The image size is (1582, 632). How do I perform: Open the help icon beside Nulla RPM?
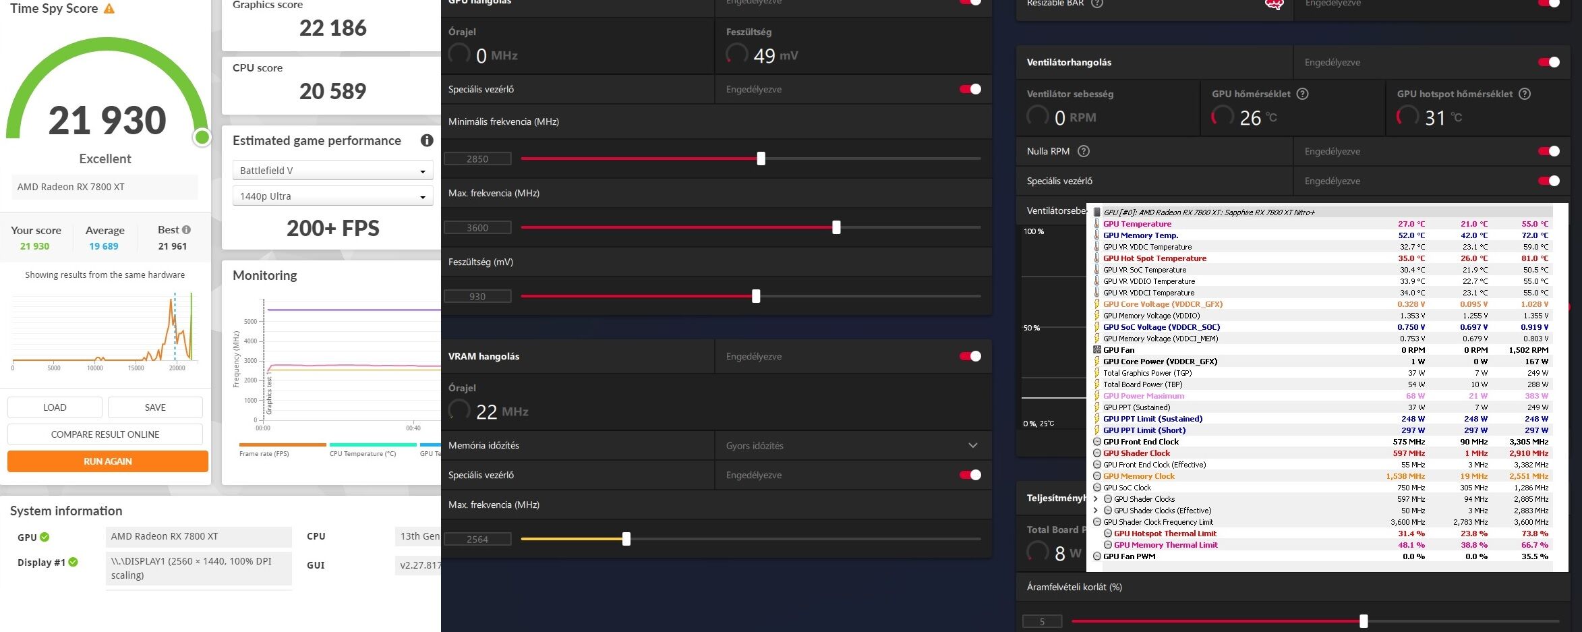click(x=1084, y=151)
